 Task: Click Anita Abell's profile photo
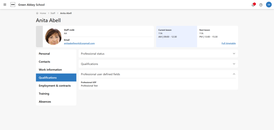pyautogui.click(x=53, y=36)
